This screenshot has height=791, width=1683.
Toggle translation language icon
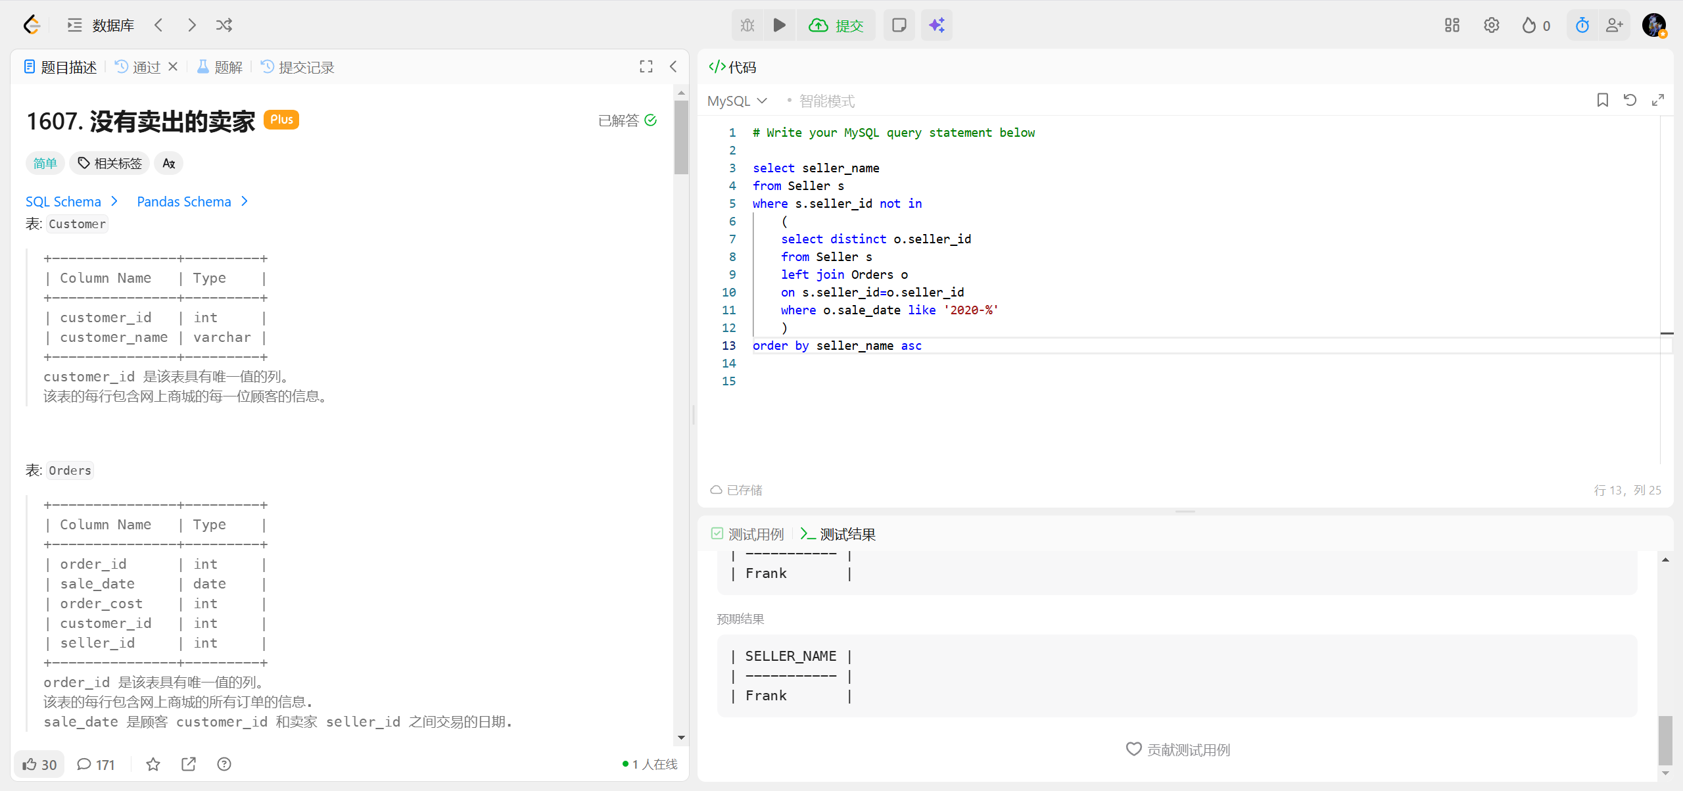(168, 163)
